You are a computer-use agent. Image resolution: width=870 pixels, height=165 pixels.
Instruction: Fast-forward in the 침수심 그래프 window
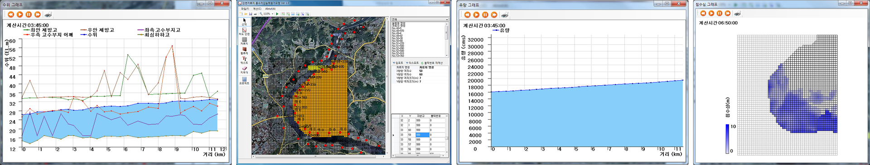tap(728, 13)
